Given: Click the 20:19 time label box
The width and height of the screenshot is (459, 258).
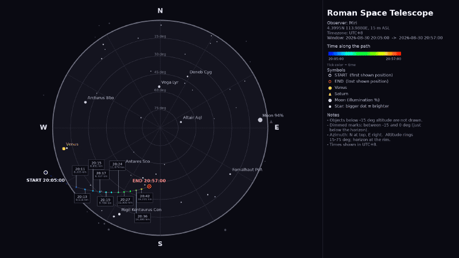Looking at the screenshot, I should tap(105, 201).
